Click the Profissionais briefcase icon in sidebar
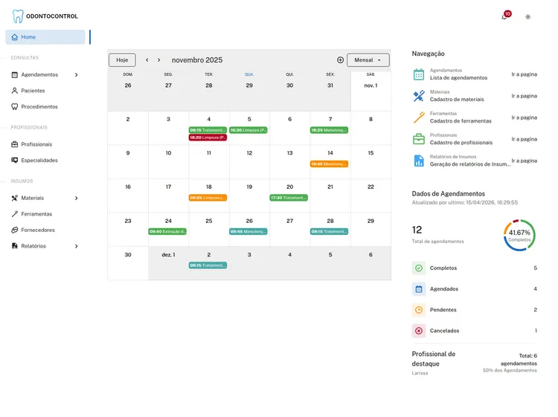The width and height of the screenshot is (558, 417). 15,144
